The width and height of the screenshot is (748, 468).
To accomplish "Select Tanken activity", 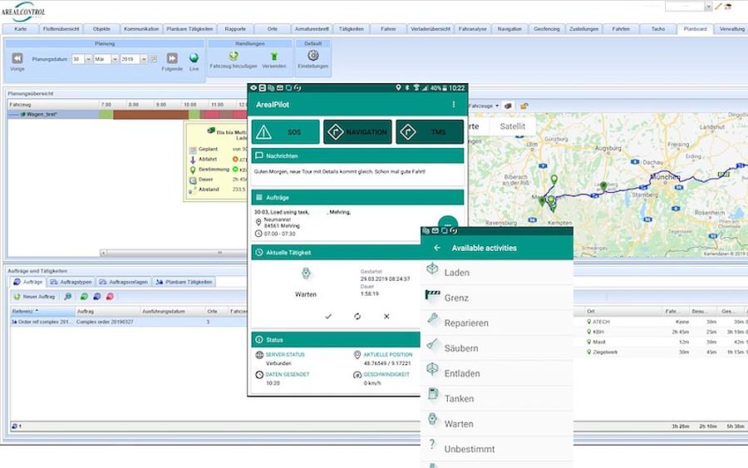I will coord(497,398).
